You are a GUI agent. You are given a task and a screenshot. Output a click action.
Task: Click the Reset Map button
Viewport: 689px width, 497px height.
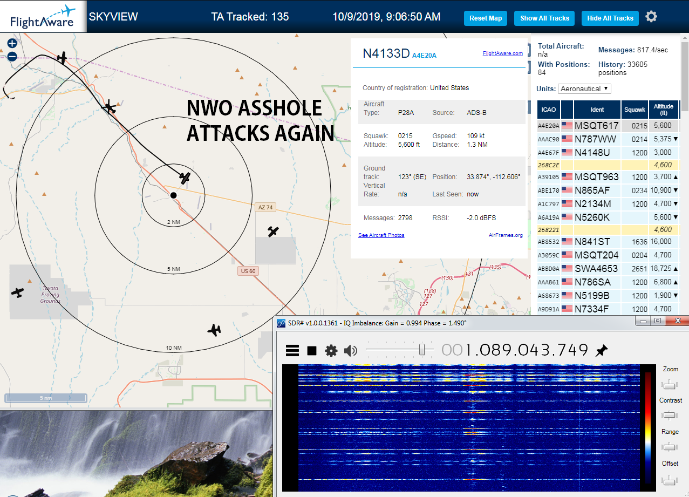[486, 18]
